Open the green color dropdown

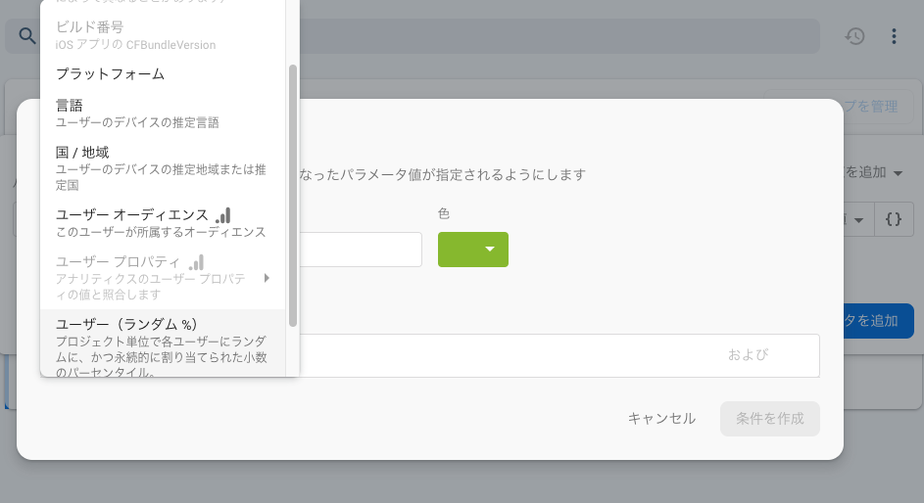(472, 250)
